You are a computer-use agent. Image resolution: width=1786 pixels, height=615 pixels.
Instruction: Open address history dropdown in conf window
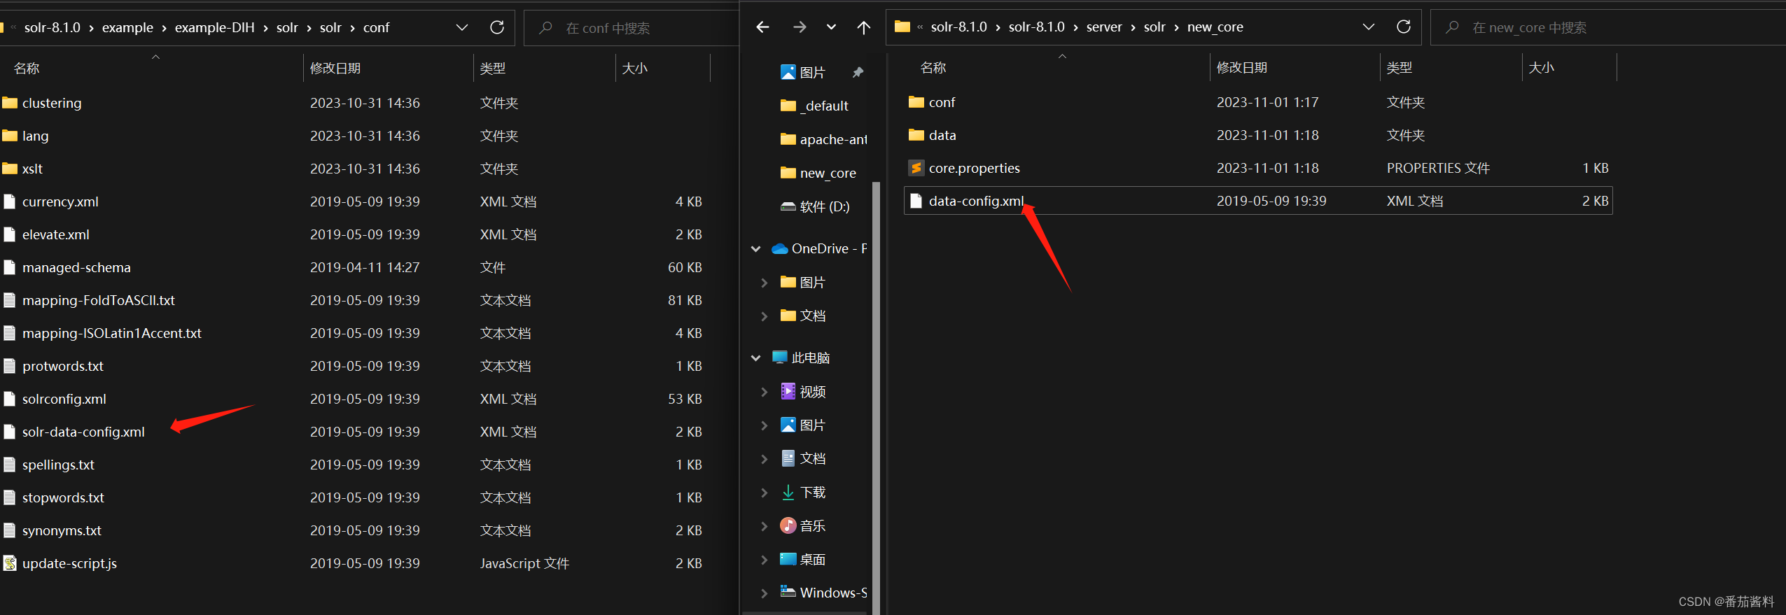tap(461, 27)
